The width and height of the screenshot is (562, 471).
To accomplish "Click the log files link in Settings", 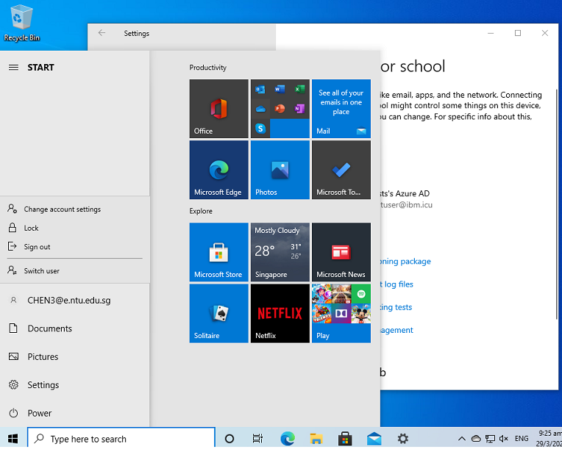I will pos(396,284).
